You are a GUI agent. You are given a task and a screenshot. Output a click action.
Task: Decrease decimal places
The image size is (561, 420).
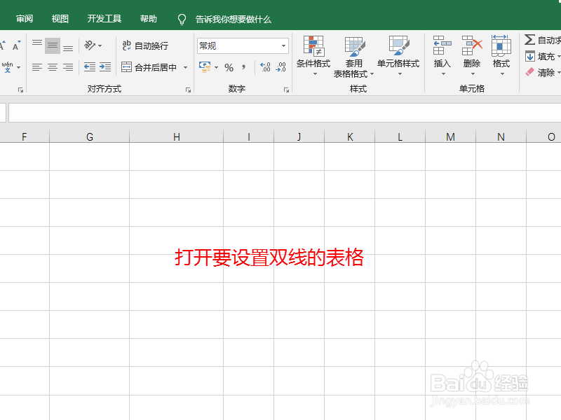(x=280, y=67)
